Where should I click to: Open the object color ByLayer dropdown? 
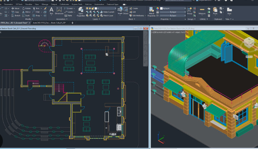point(173,8)
